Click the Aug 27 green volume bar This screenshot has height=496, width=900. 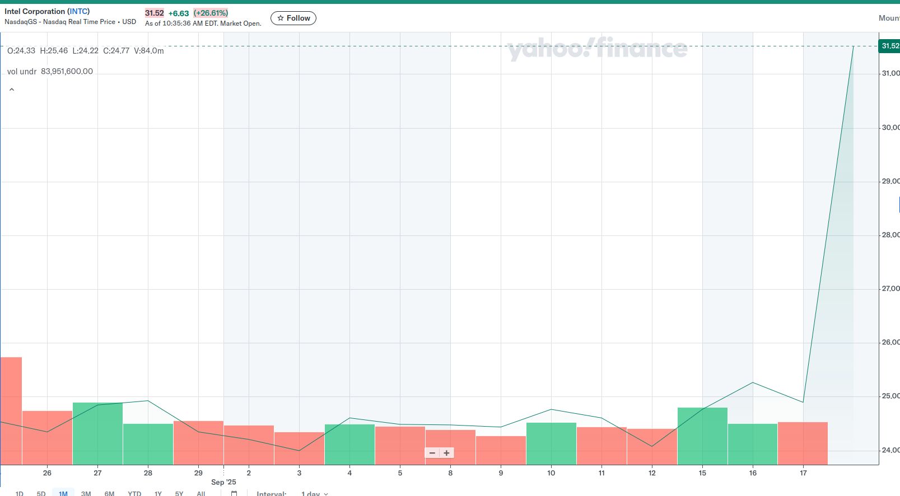97,433
